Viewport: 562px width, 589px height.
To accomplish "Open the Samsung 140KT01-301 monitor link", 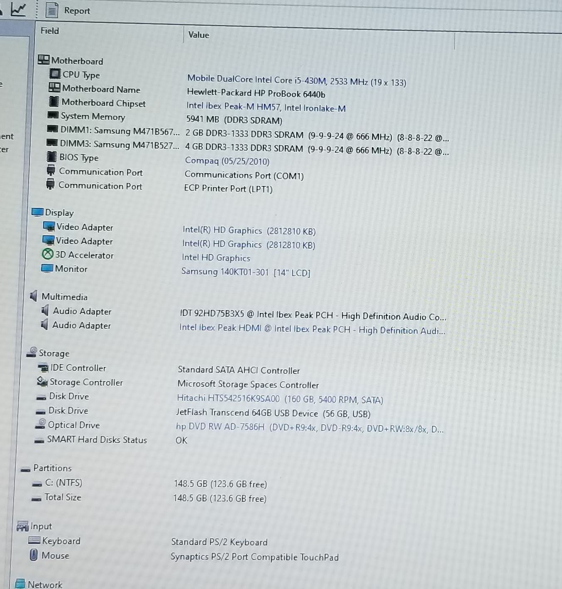I will pos(245,272).
